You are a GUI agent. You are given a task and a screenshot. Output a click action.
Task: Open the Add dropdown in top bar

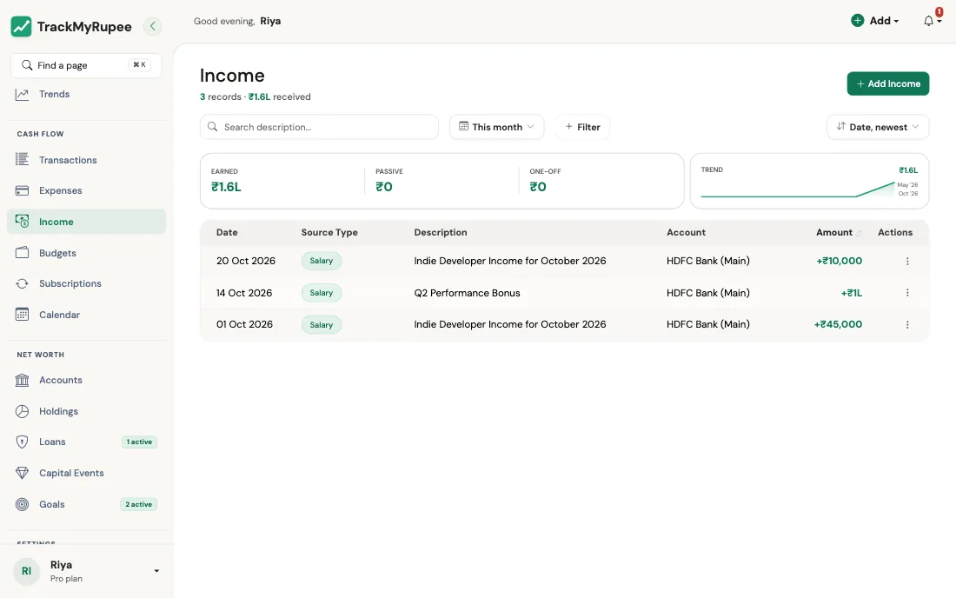[x=875, y=21]
